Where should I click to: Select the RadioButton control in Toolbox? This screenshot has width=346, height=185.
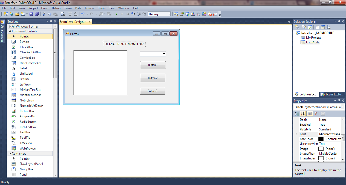tap(30, 122)
